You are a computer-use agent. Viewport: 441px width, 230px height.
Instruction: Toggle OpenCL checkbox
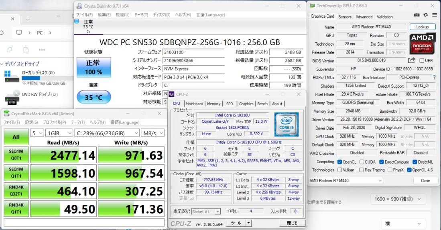(x=339, y=162)
